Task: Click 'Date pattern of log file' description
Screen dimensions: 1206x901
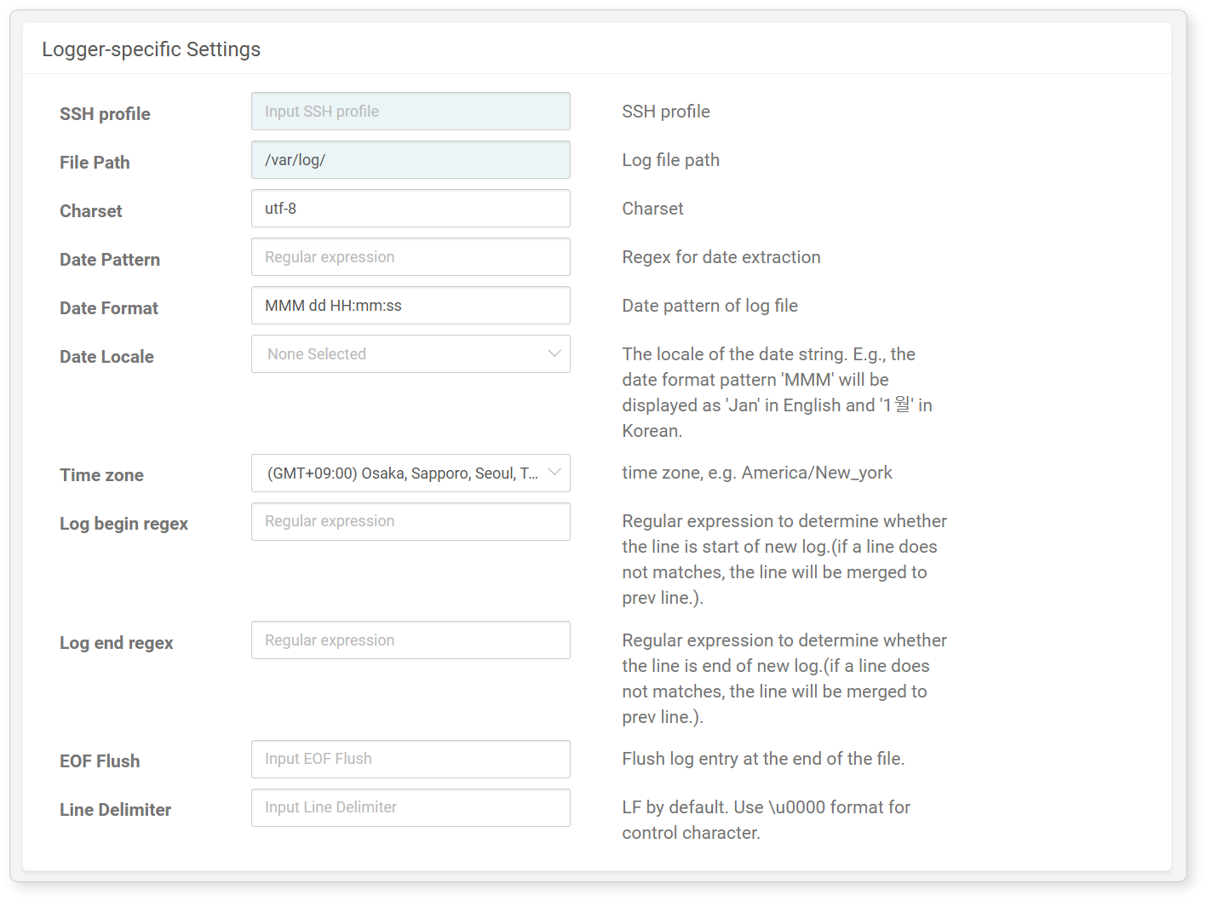Action: click(709, 306)
